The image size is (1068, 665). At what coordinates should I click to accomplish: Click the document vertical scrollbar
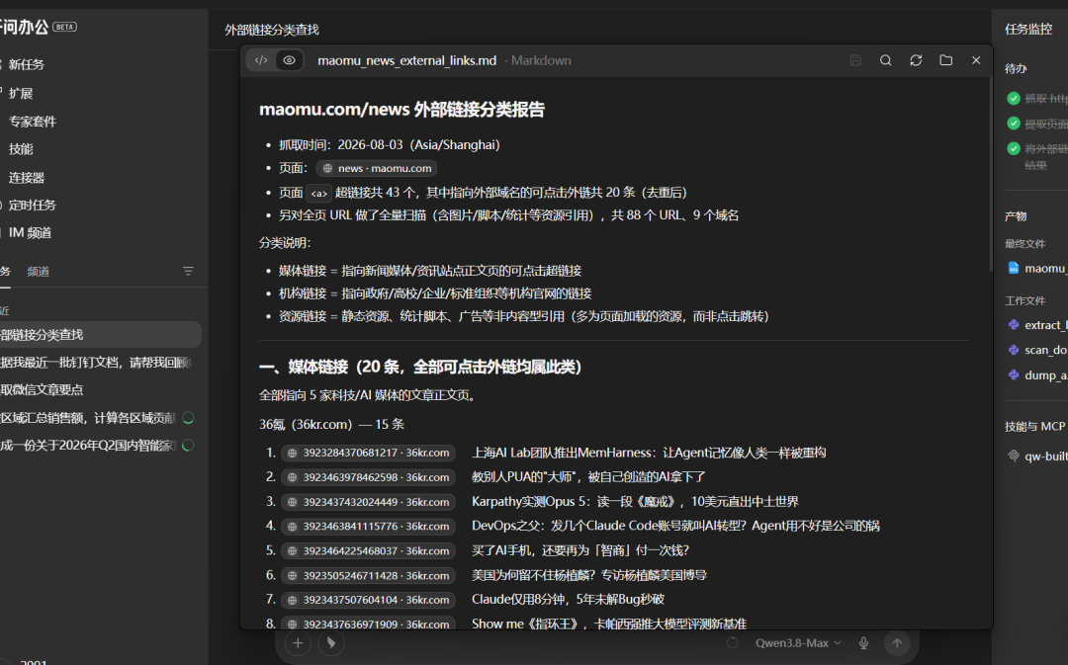(x=990, y=176)
